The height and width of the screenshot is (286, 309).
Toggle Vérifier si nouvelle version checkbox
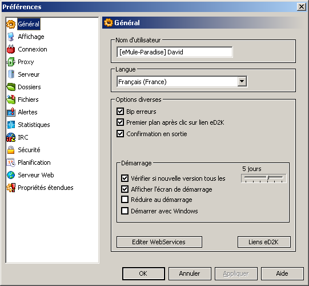(x=125, y=178)
